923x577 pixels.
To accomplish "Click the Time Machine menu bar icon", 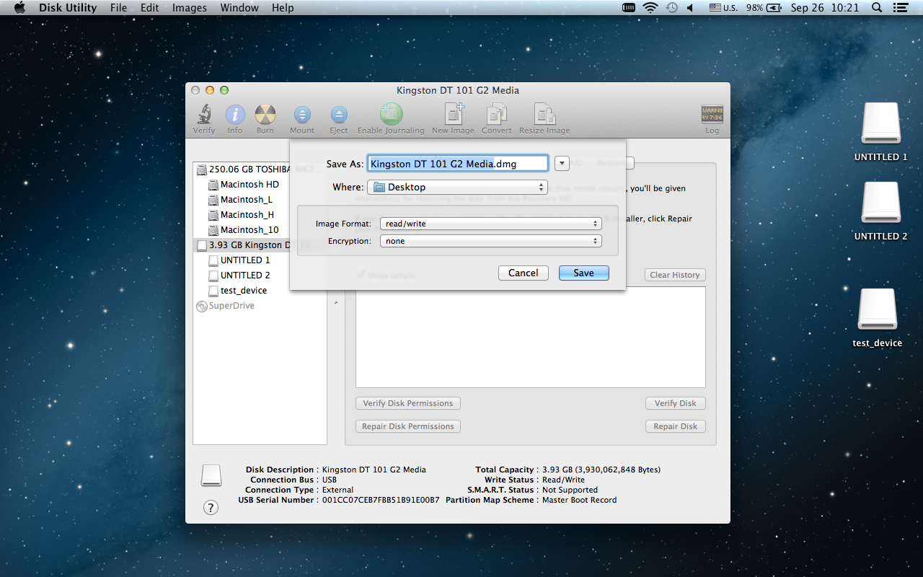I will [672, 8].
